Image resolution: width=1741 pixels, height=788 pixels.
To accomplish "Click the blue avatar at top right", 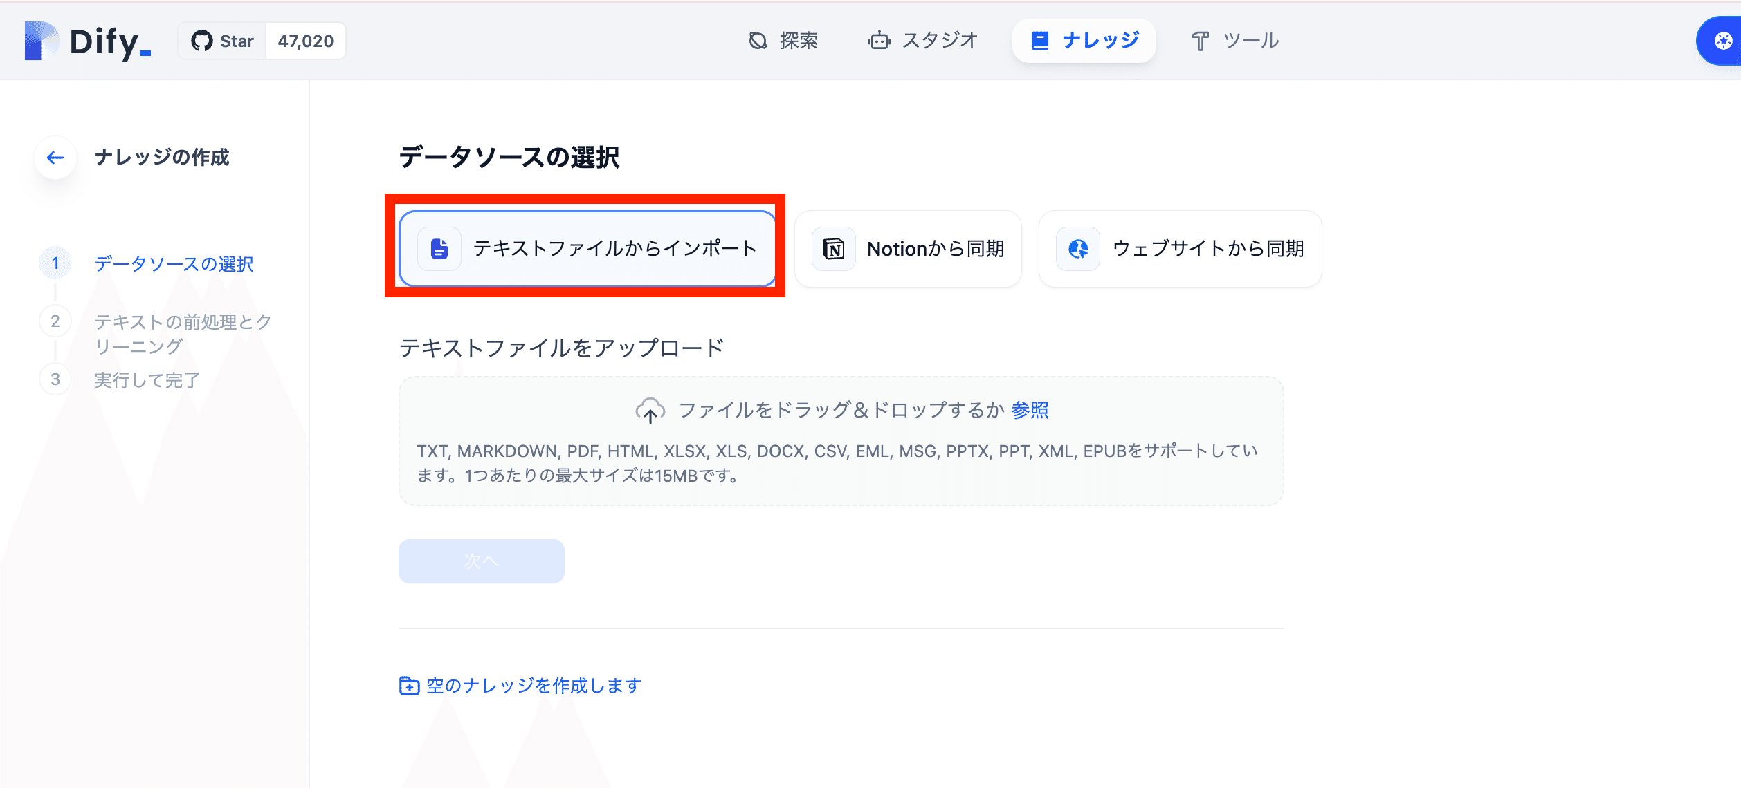I will coord(1722,41).
